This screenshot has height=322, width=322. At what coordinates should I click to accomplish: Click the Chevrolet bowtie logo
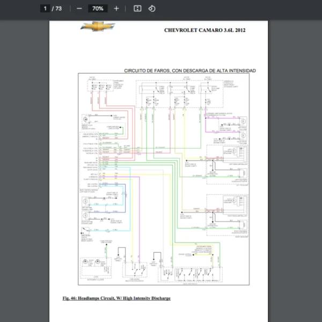[94, 26]
